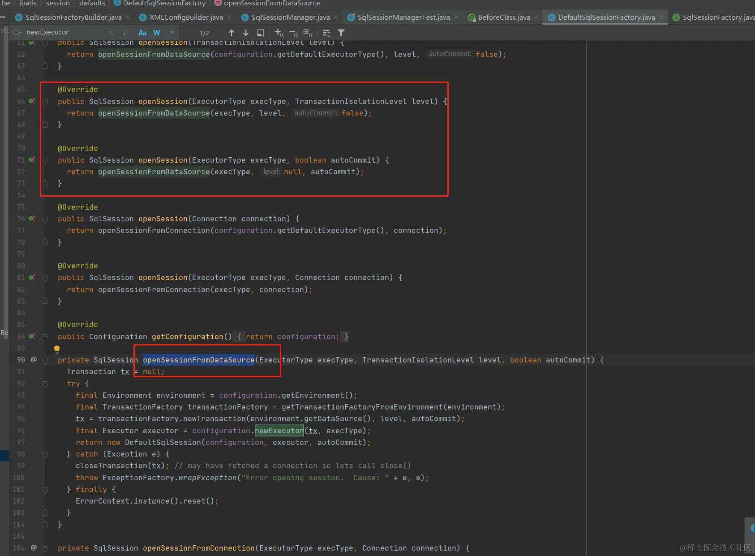Collapse the catch block on line 98
The width and height of the screenshot is (755, 556).
click(x=45, y=454)
